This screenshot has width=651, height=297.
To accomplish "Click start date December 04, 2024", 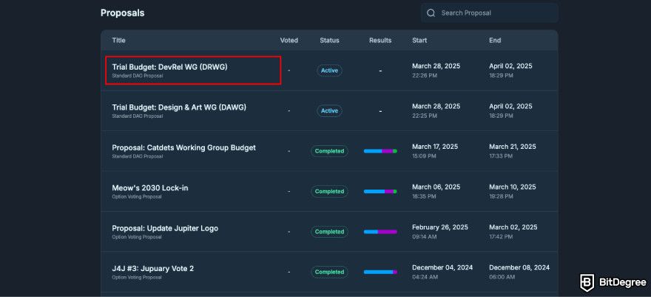I will click(442, 267).
